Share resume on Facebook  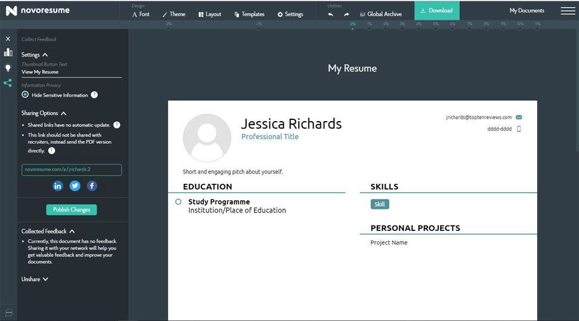pos(92,186)
